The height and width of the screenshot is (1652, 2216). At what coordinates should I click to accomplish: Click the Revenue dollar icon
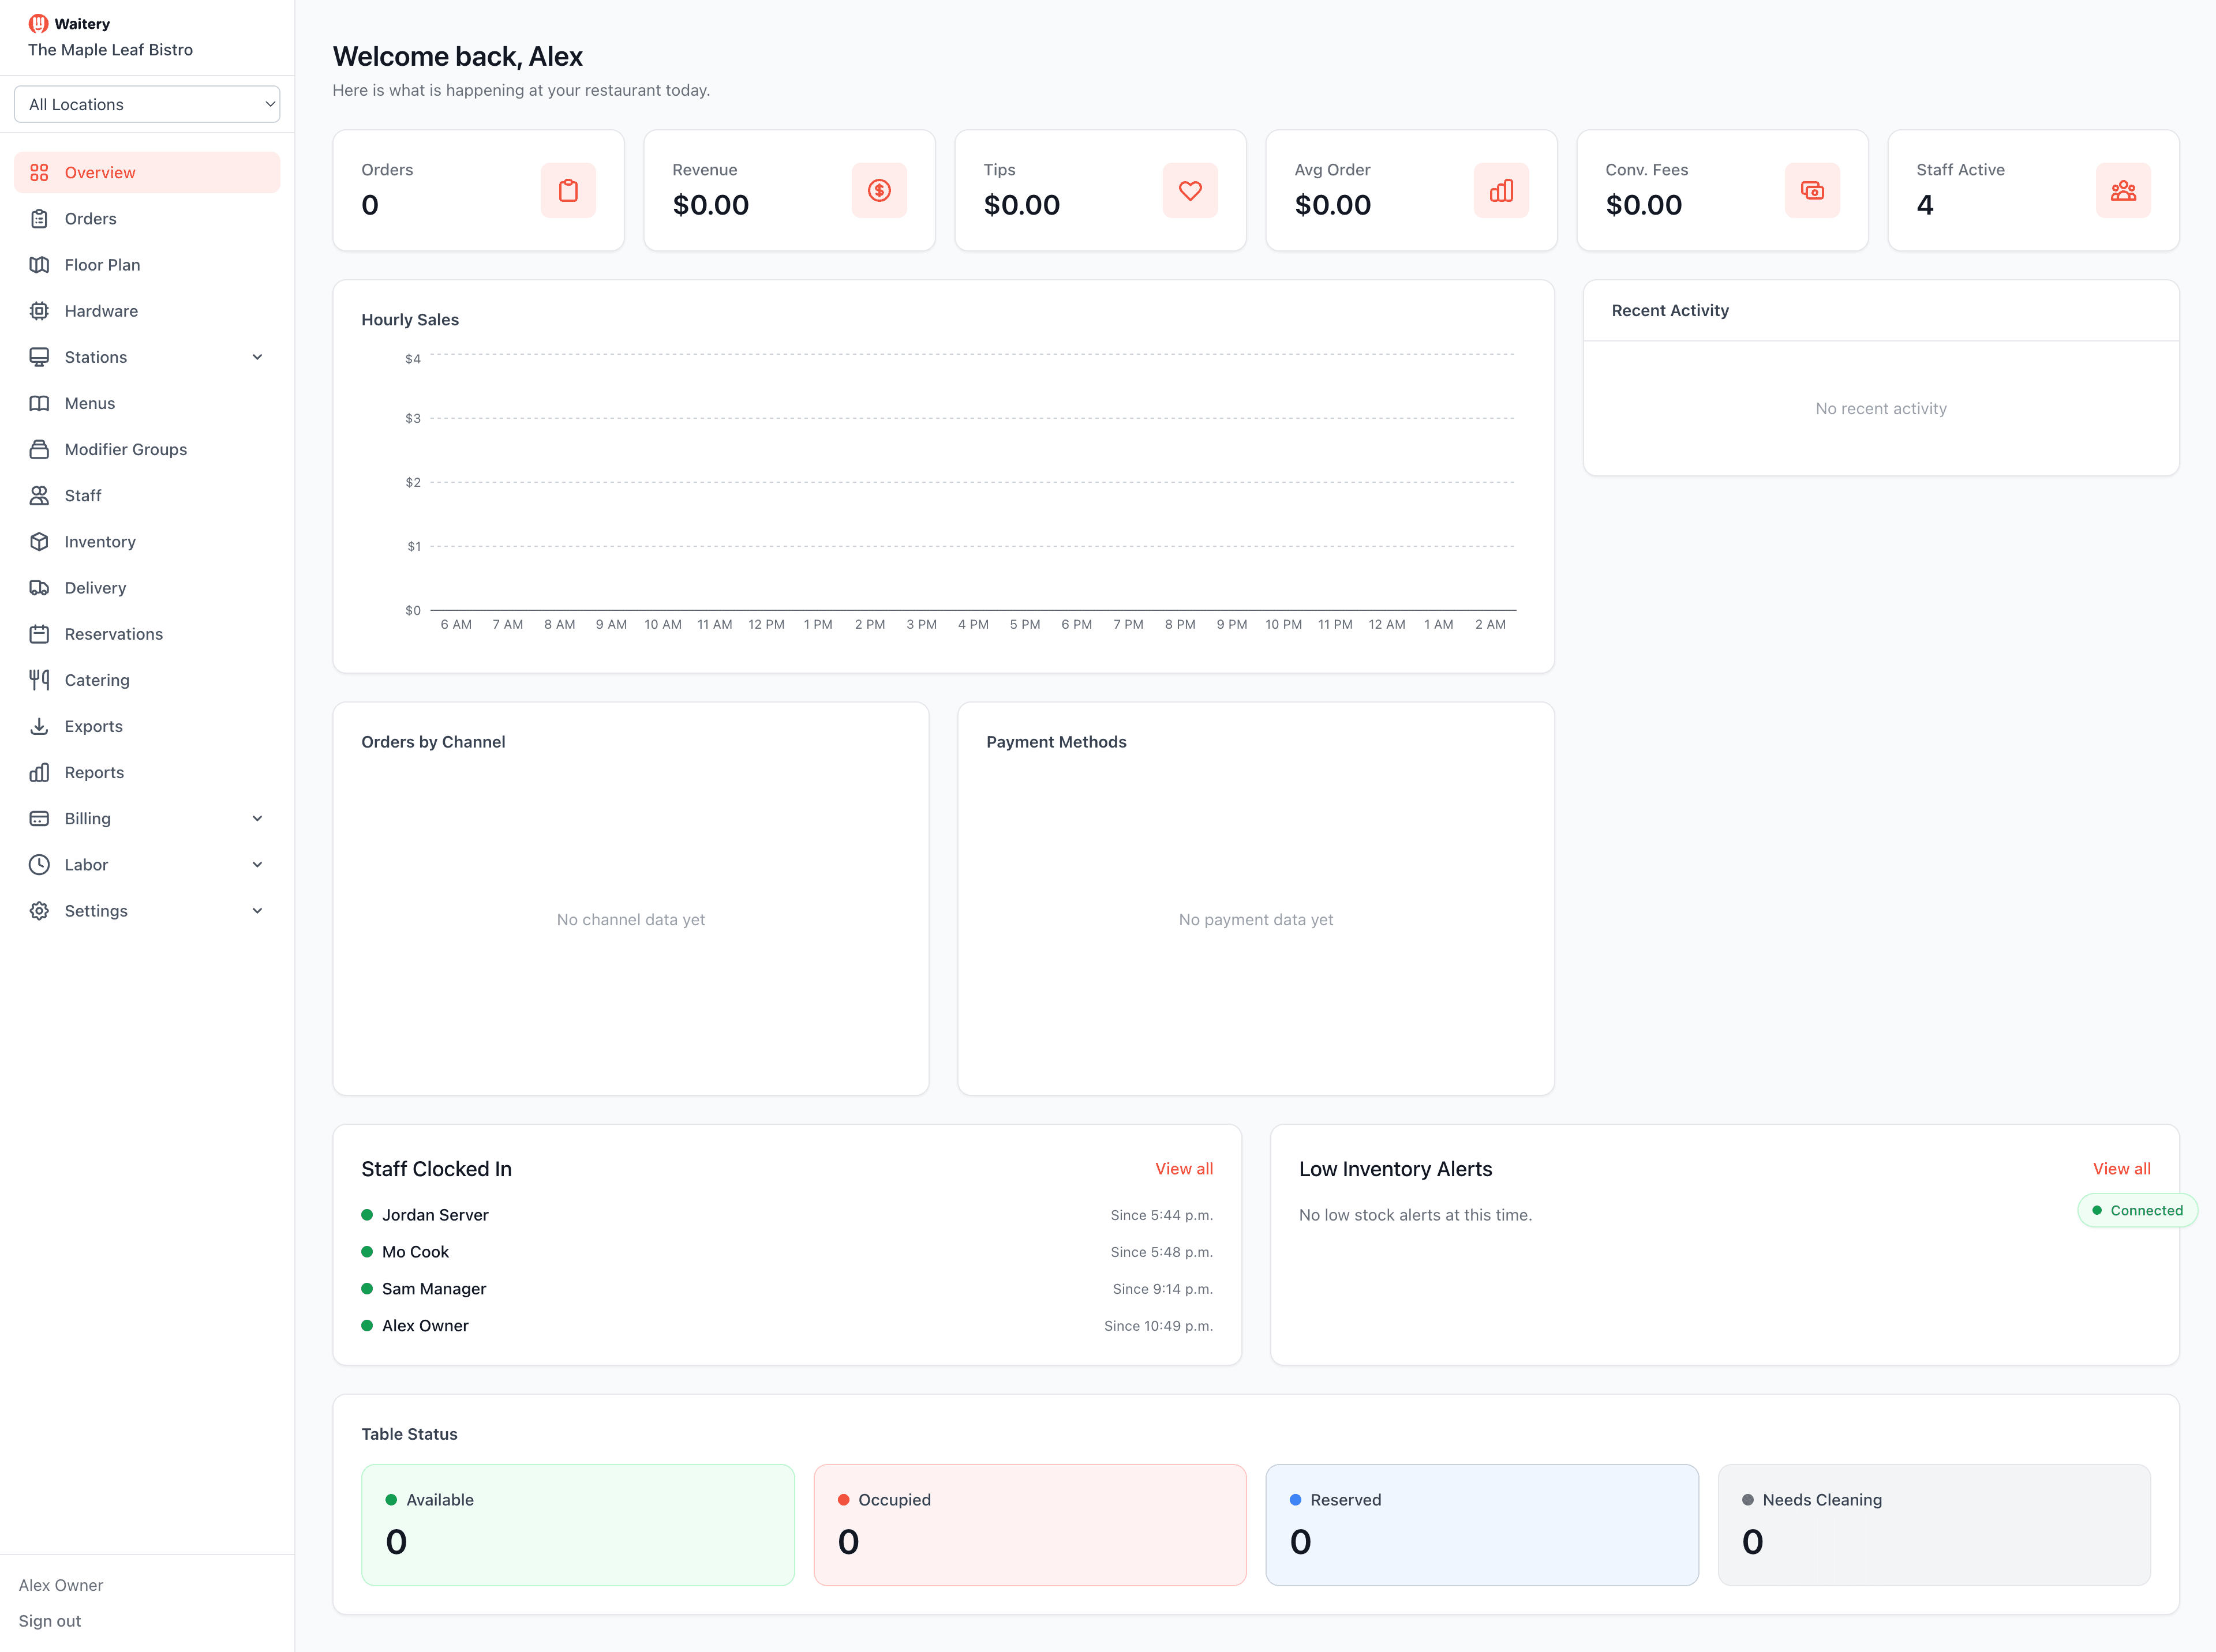[x=879, y=190]
